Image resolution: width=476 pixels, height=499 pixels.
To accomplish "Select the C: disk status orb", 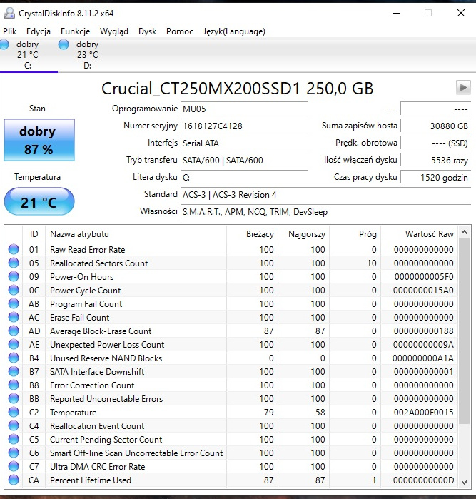I will coord(4,44).
